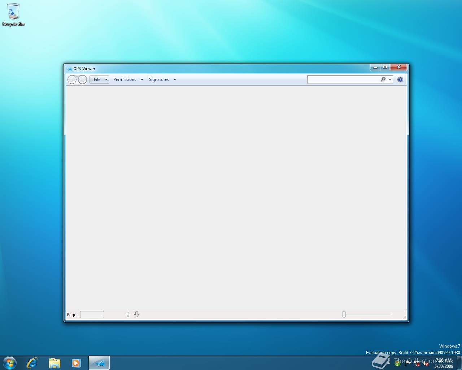Click the XPS Viewer title bar icon
The image size is (462, 370).
pyautogui.click(x=69, y=69)
